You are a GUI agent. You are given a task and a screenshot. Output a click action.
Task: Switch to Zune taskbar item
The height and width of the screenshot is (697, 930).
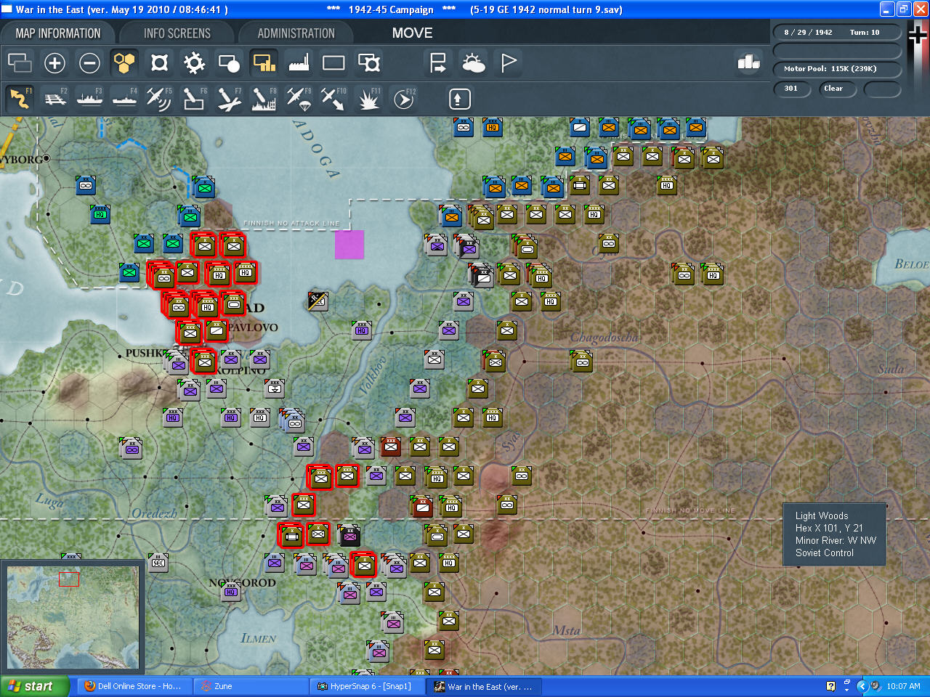click(251, 686)
